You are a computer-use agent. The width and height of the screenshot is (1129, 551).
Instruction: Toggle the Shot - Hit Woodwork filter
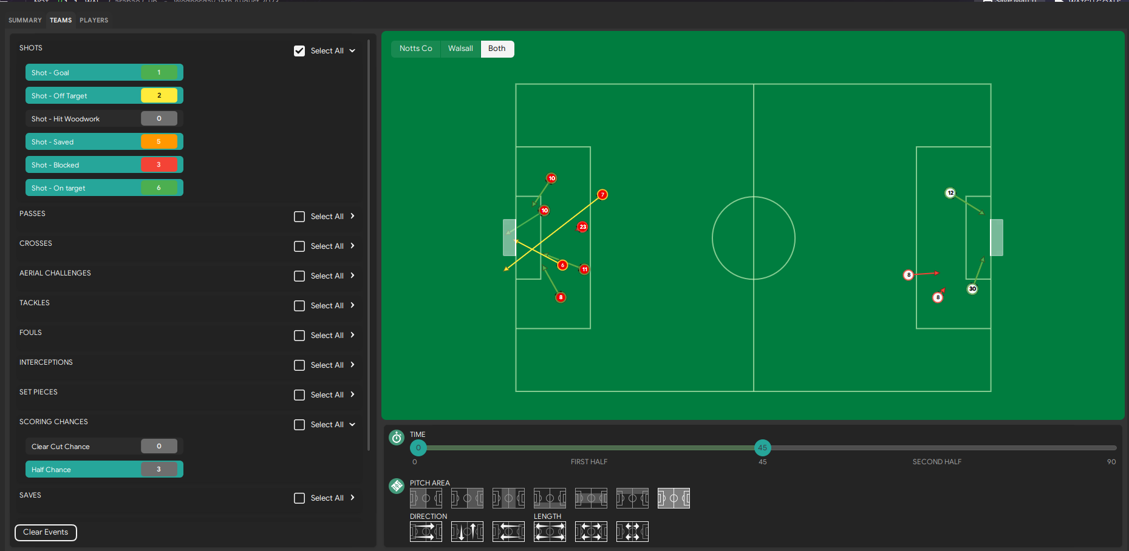[x=104, y=119]
